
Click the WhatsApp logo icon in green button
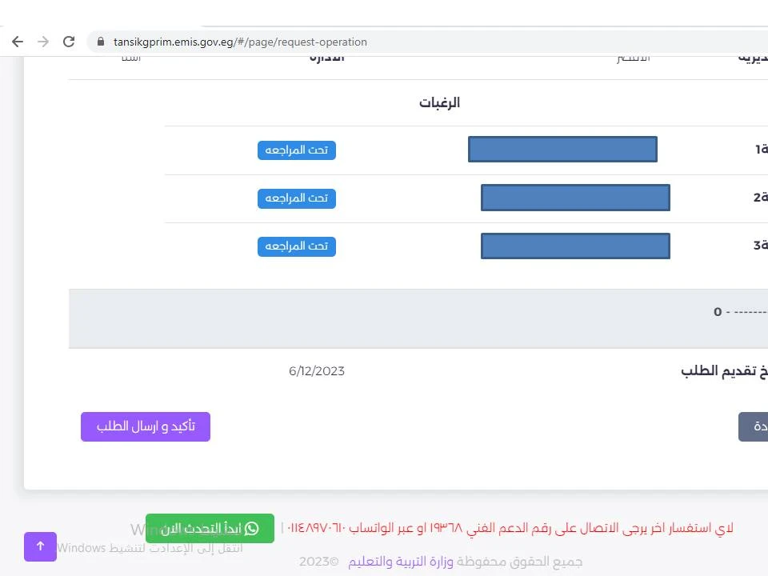[x=251, y=529]
